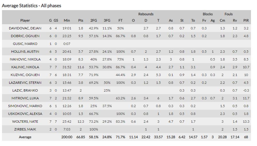The width and height of the screenshot is (257, 146).
Task: Click the FT column header
Action: 121,20
